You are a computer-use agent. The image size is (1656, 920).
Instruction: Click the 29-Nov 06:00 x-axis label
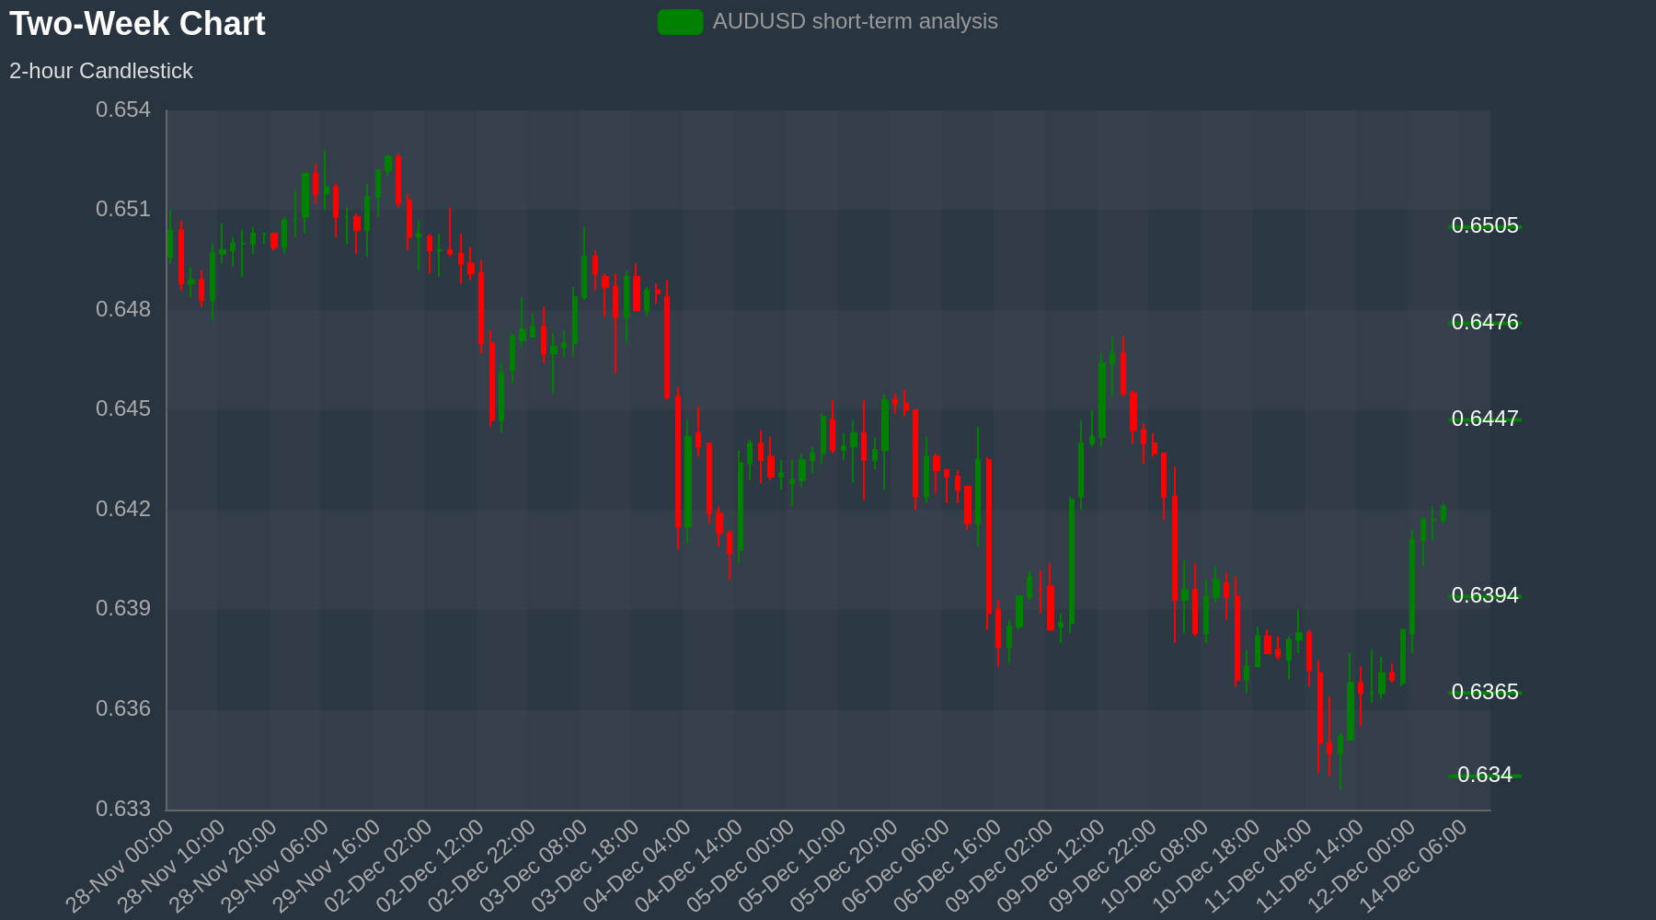(x=275, y=866)
